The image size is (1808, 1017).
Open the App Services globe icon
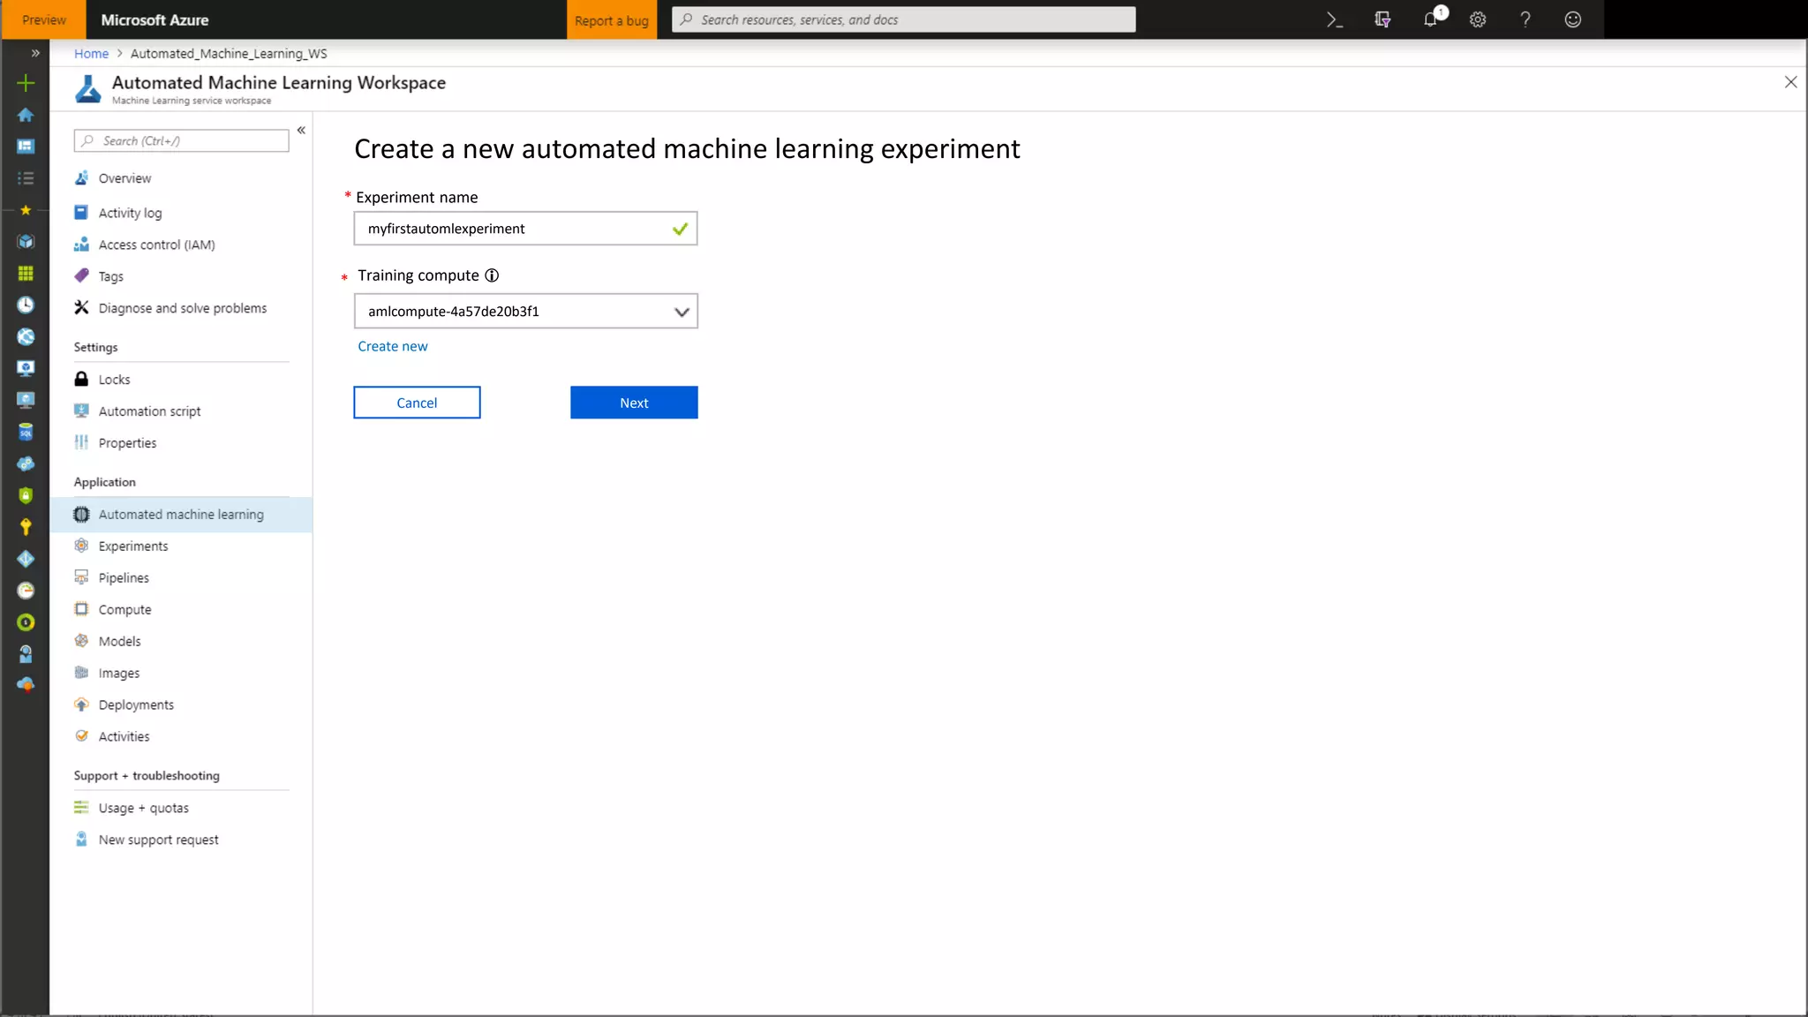(x=26, y=336)
